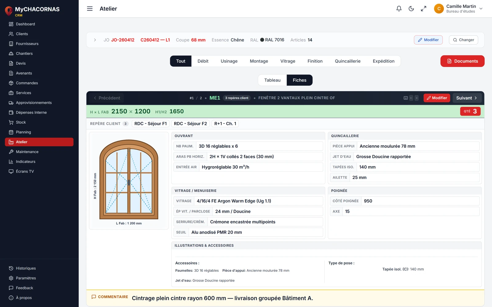Open the hamburger menu icon
The image size is (492, 307).
90,9
